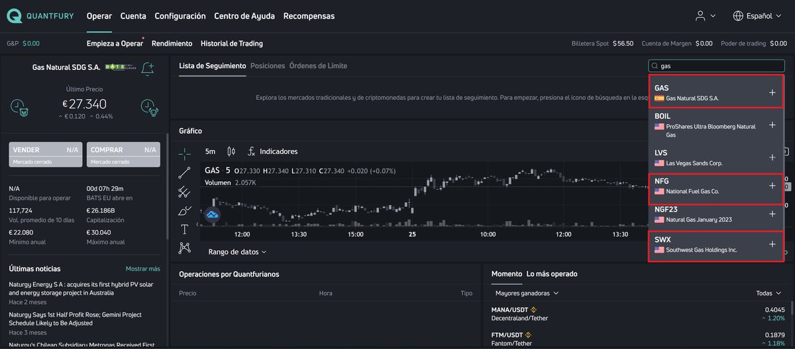
Task: Click the Quantfury logo
Action: [40, 16]
